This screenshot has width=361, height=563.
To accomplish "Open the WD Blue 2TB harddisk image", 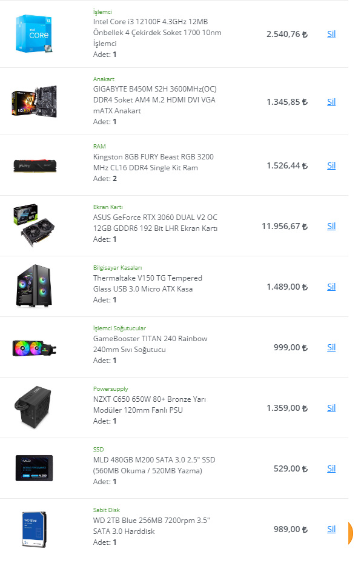I will 34,529.
